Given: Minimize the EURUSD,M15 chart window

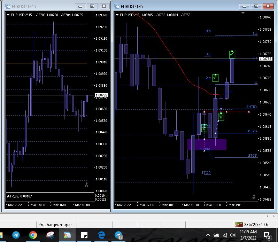Looking at the screenshot, I should (80, 6).
